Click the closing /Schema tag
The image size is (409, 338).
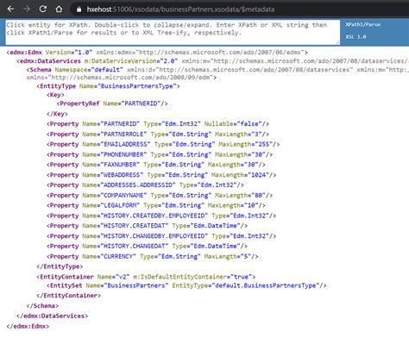click(42, 306)
